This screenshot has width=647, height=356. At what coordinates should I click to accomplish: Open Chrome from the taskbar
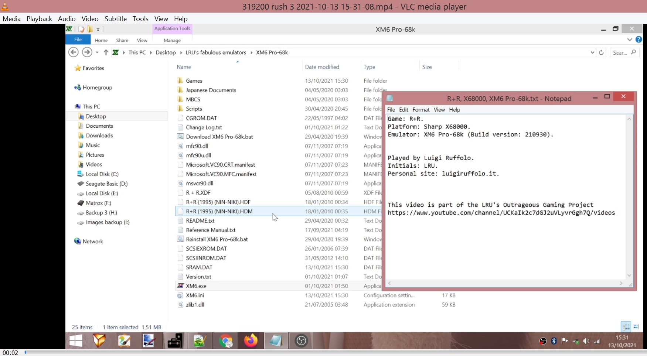click(x=225, y=340)
